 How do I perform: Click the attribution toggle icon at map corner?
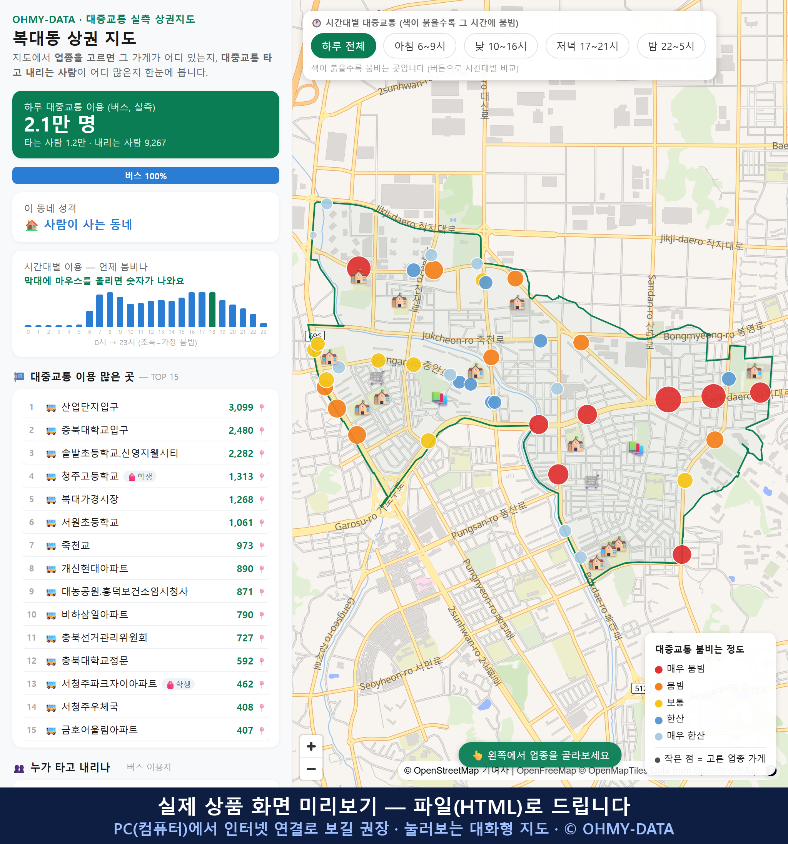(x=771, y=770)
